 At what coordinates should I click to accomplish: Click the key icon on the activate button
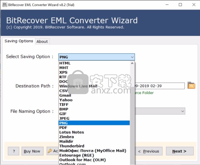tap(49, 151)
